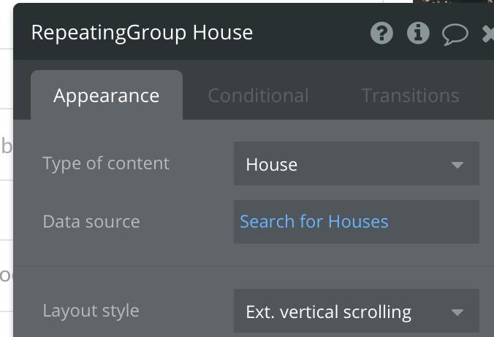Image resolution: width=494 pixels, height=337 pixels.
Task: Close the RepeatingGroup House editor
Action: tap(488, 34)
